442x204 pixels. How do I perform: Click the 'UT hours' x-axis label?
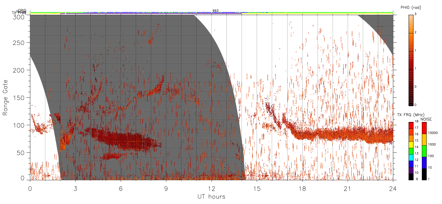click(x=211, y=196)
